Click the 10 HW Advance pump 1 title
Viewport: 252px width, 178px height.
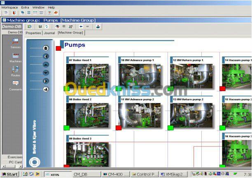[x=138, y=60]
